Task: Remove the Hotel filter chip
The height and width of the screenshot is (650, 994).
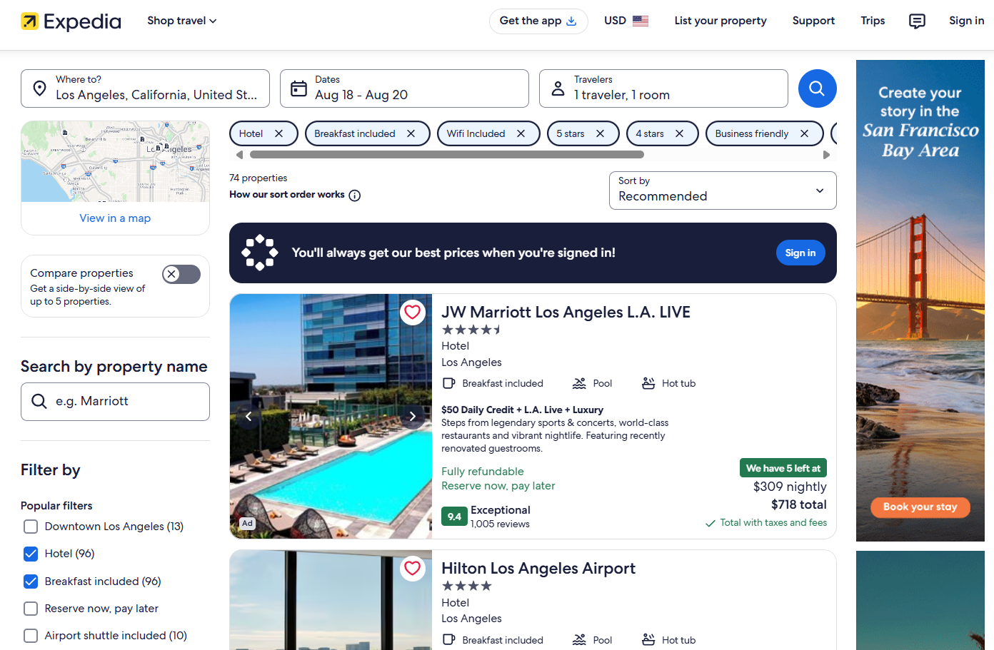Action: pos(278,133)
